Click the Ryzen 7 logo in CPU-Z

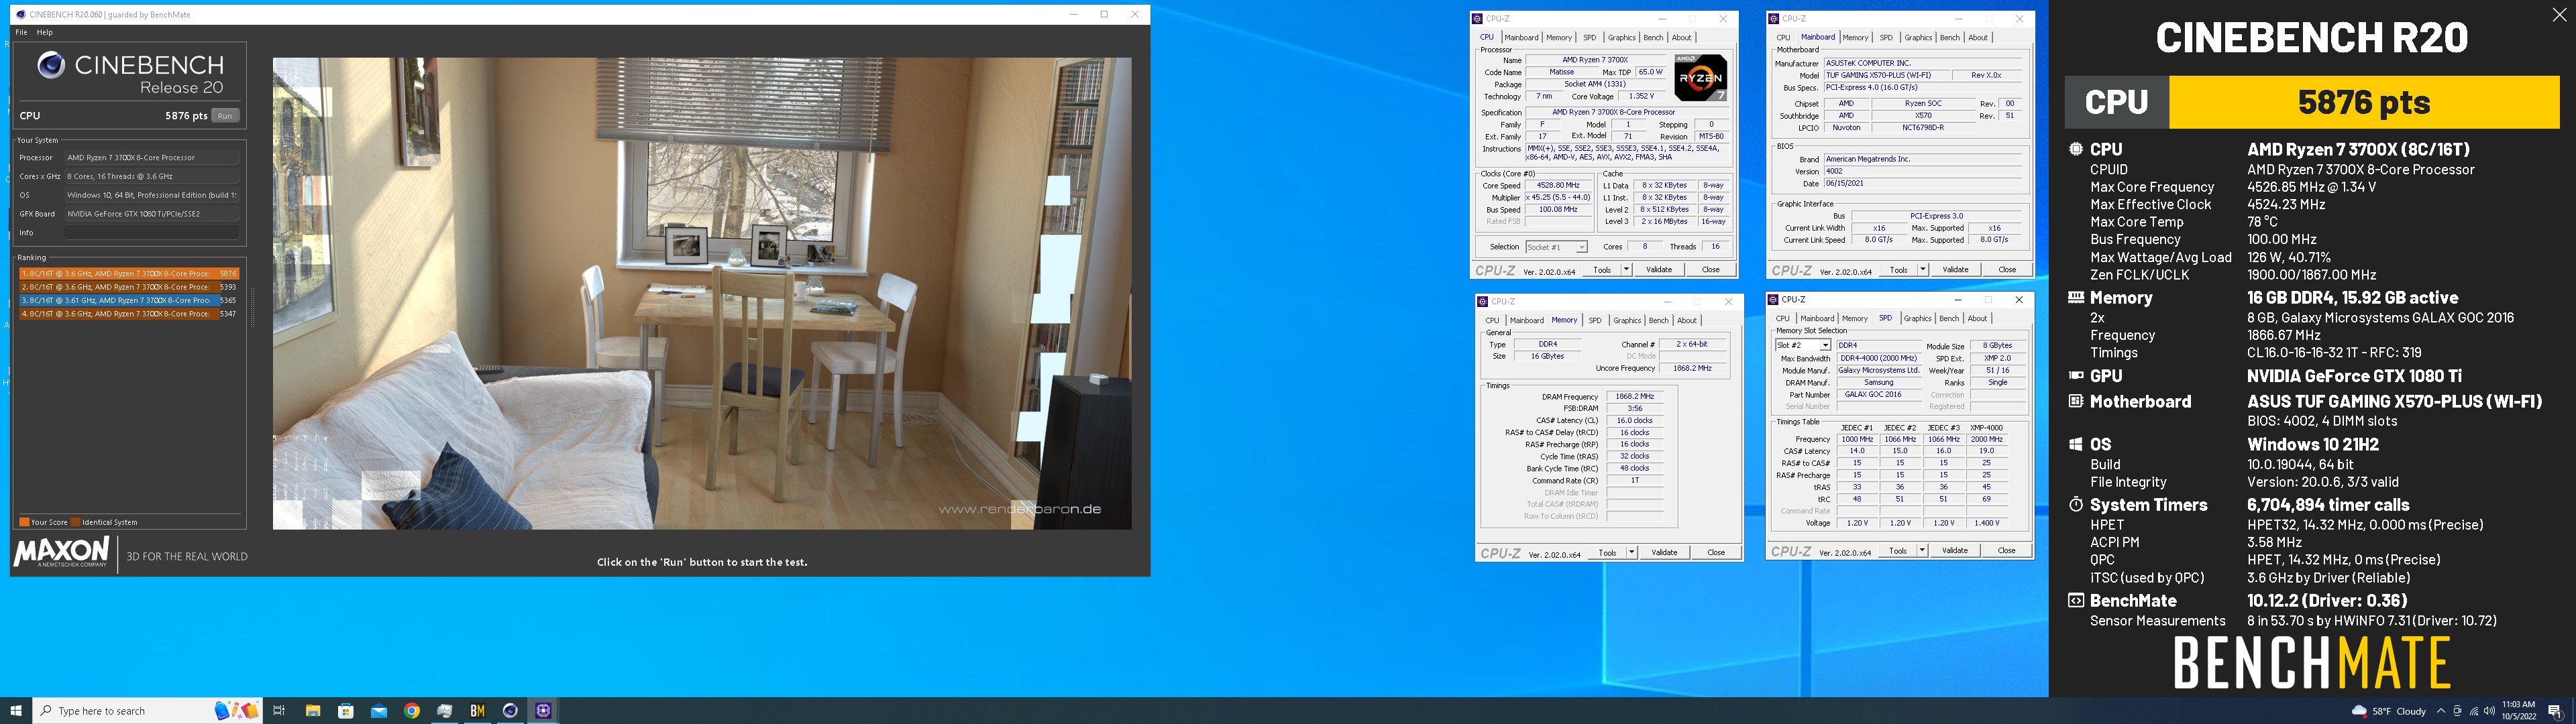pos(1700,78)
